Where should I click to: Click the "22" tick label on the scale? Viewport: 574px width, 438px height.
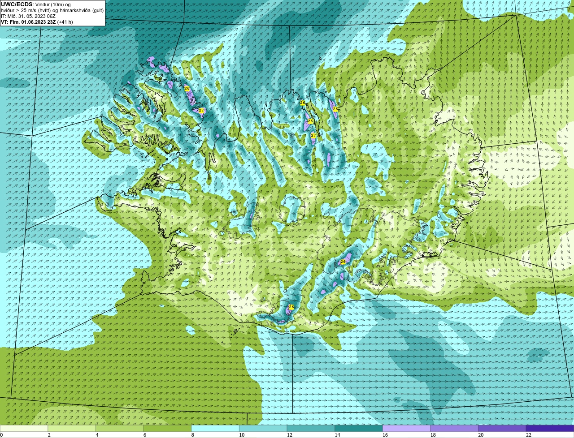point(529,435)
